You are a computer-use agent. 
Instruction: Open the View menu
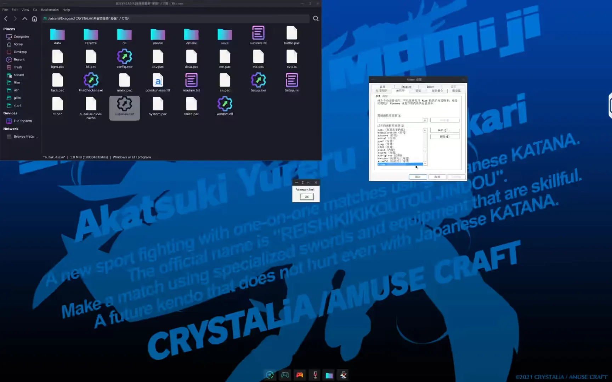click(25, 10)
